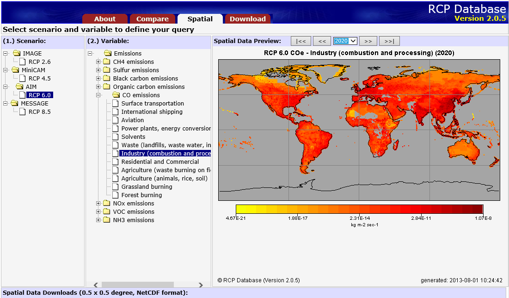Viewport: 509px width, 298px height.
Task: Click the document icon next to RCP 8.5
Action: [x=22, y=112]
